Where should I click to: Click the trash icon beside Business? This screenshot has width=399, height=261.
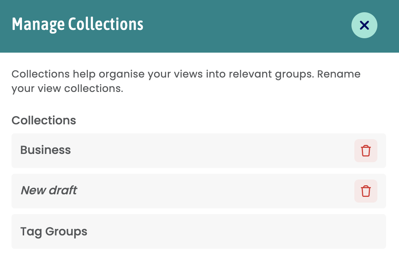[x=366, y=150]
